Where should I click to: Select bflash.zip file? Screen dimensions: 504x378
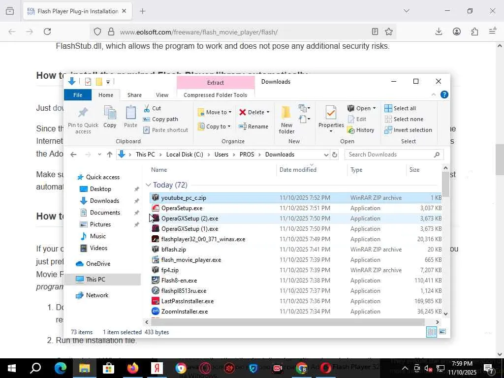pyautogui.click(x=295, y=250)
